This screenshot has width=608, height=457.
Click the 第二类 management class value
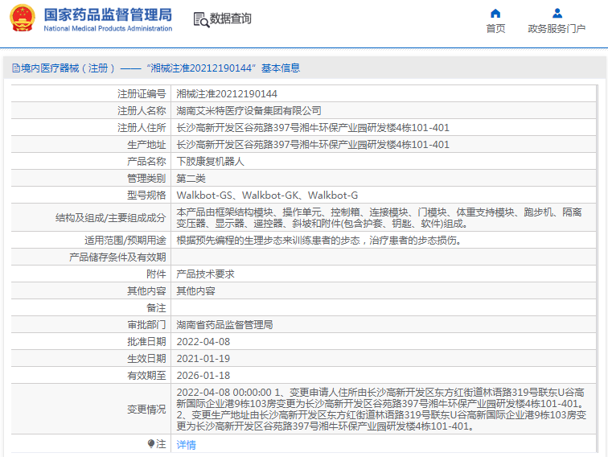[191, 179]
